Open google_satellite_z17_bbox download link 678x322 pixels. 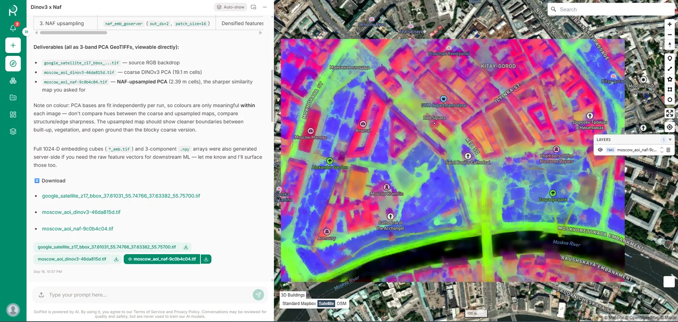click(121, 196)
